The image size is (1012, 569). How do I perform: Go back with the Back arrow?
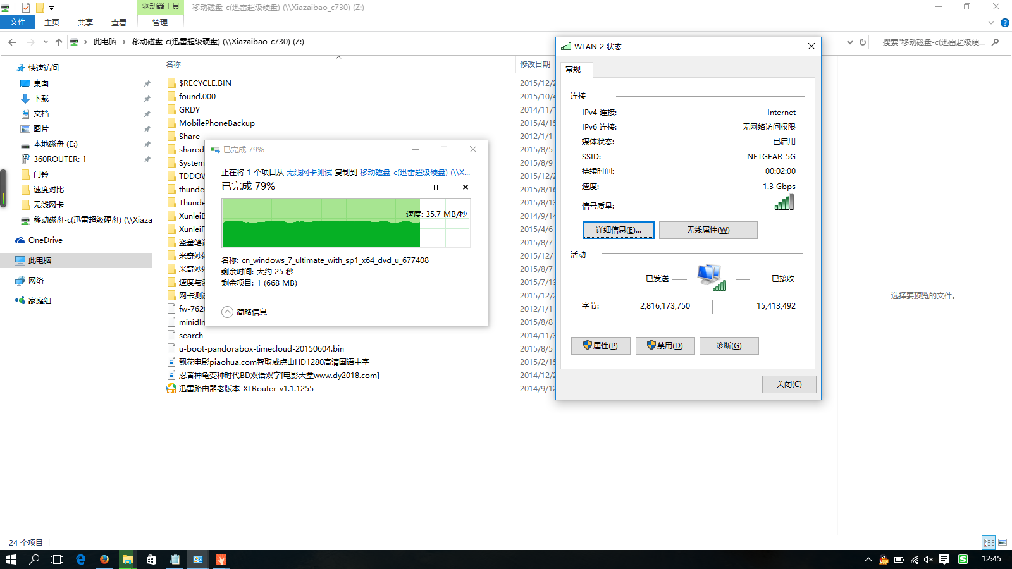click(12, 42)
